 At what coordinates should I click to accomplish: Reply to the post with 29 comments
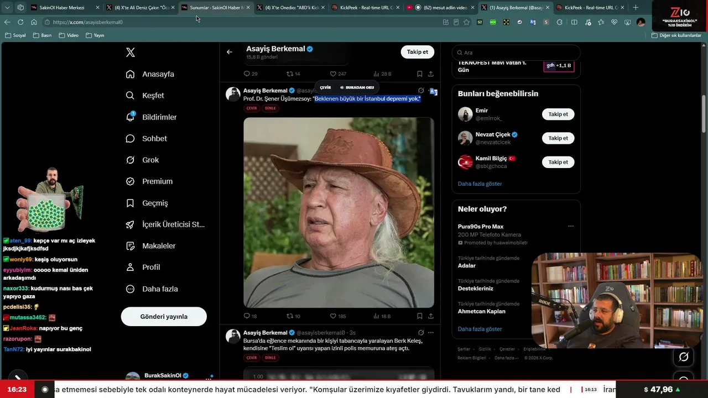point(251,74)
